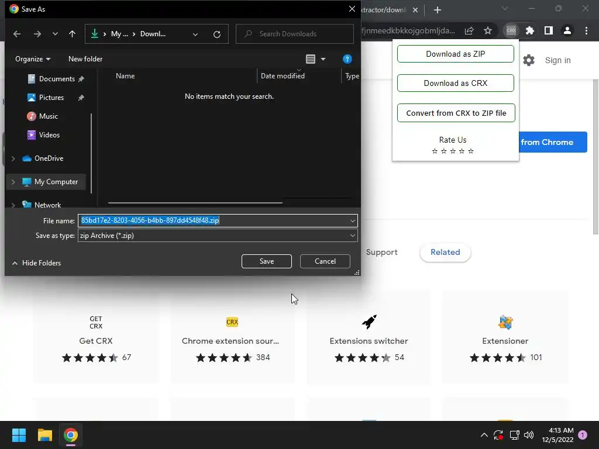Open the taskbar clock and date
Viewport: 599px width, 449px height.
coord(557,435)
